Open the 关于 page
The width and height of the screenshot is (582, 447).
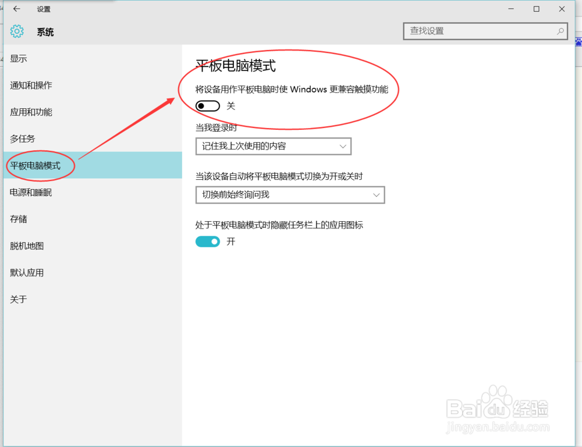point(20,299)
